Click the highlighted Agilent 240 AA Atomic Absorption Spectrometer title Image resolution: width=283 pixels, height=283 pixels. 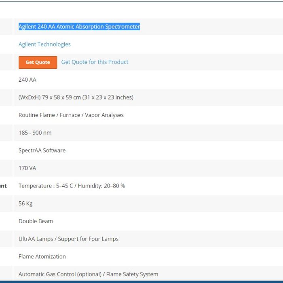(x=79, y=27)
